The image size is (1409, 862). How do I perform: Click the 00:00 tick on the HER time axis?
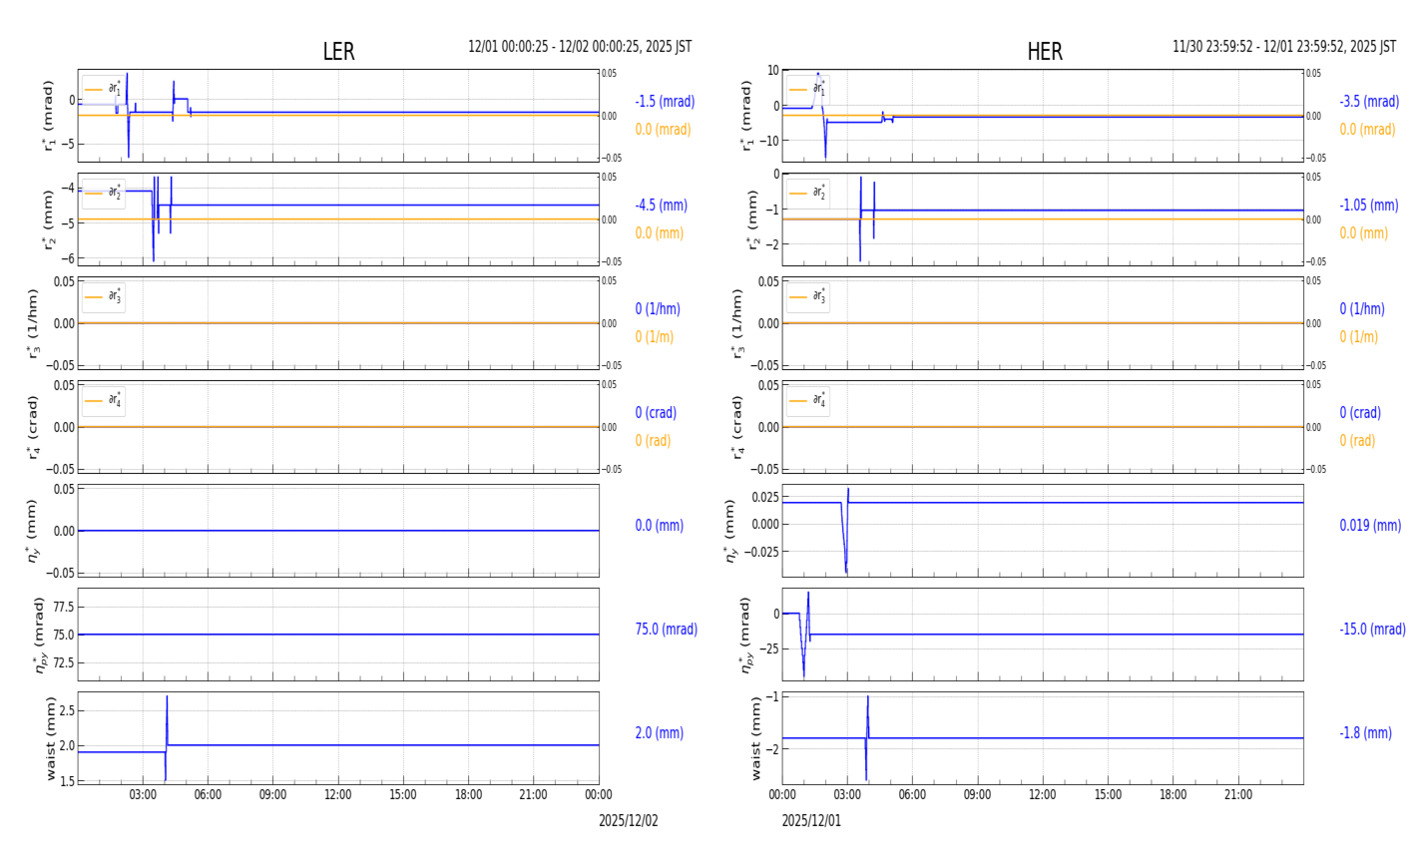[x=782, y=795]
